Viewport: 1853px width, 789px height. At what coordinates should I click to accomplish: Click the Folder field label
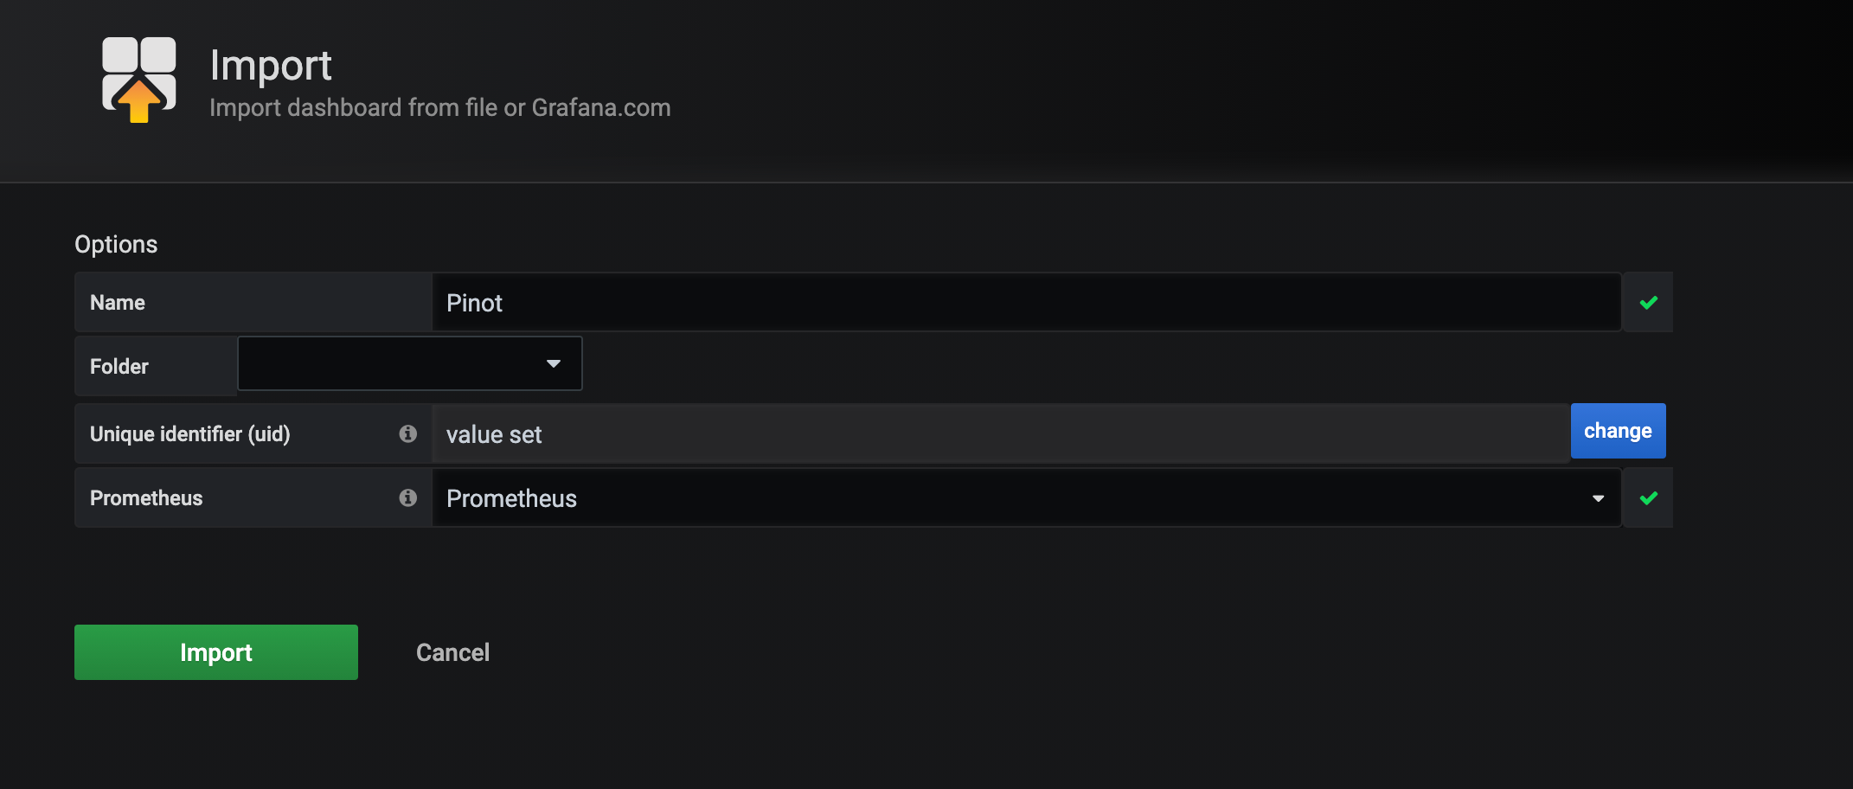pyautogui.click(x=119, y=367)
